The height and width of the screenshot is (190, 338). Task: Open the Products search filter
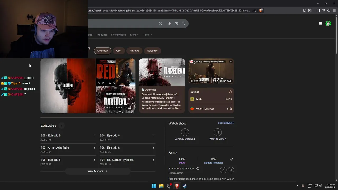click(102, 35)
